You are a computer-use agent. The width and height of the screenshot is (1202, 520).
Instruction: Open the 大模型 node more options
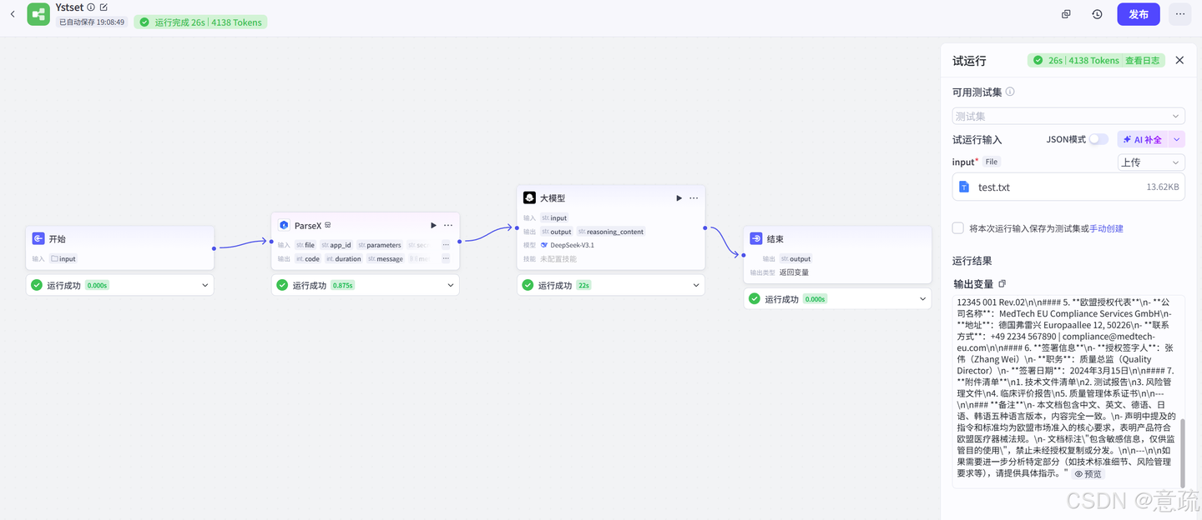pos(694,198)
